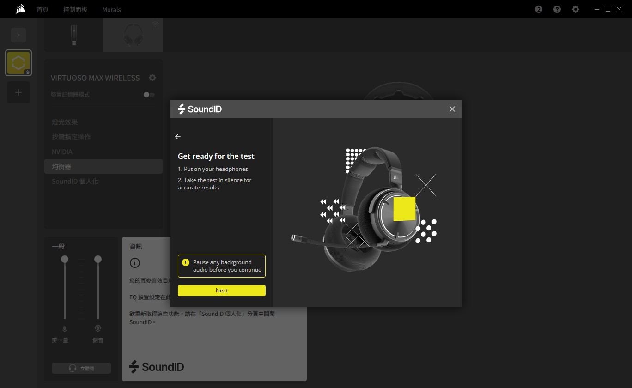Open the help question mark icon

(557, 9)
